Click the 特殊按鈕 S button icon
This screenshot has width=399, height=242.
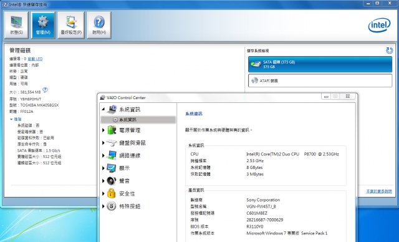pos(112,206)
